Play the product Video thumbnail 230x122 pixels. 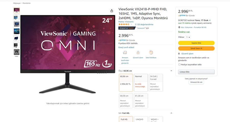click(17, 52)
